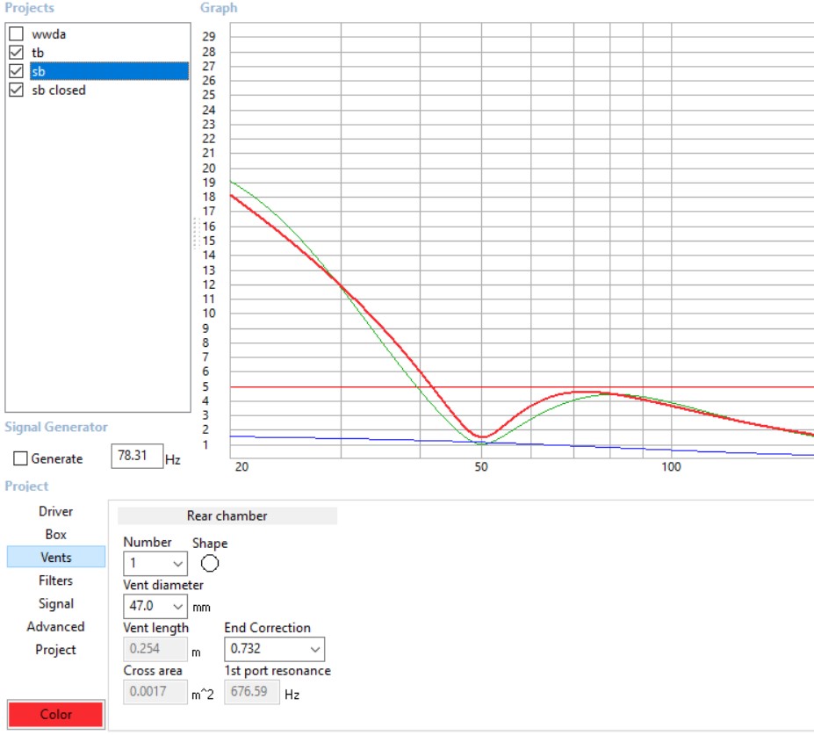Open the End Correction dropdown
Screen dimensions: 814x735
coord(275,649)
